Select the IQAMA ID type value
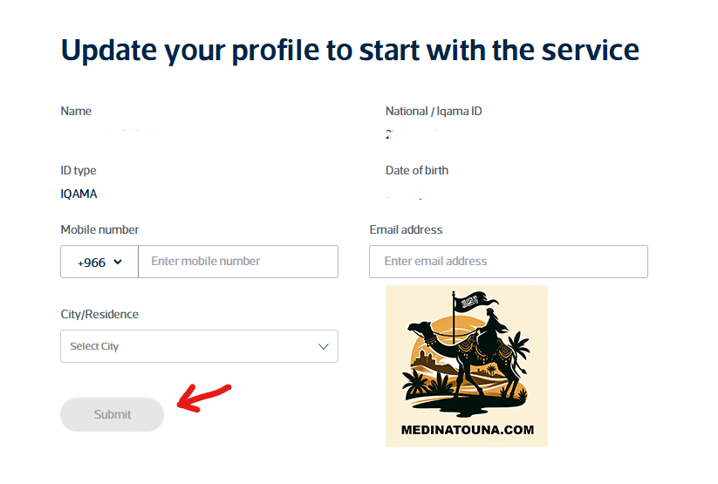Image resolution: width=718 pixels, height=484 pixels. click(x=79, y=194)
